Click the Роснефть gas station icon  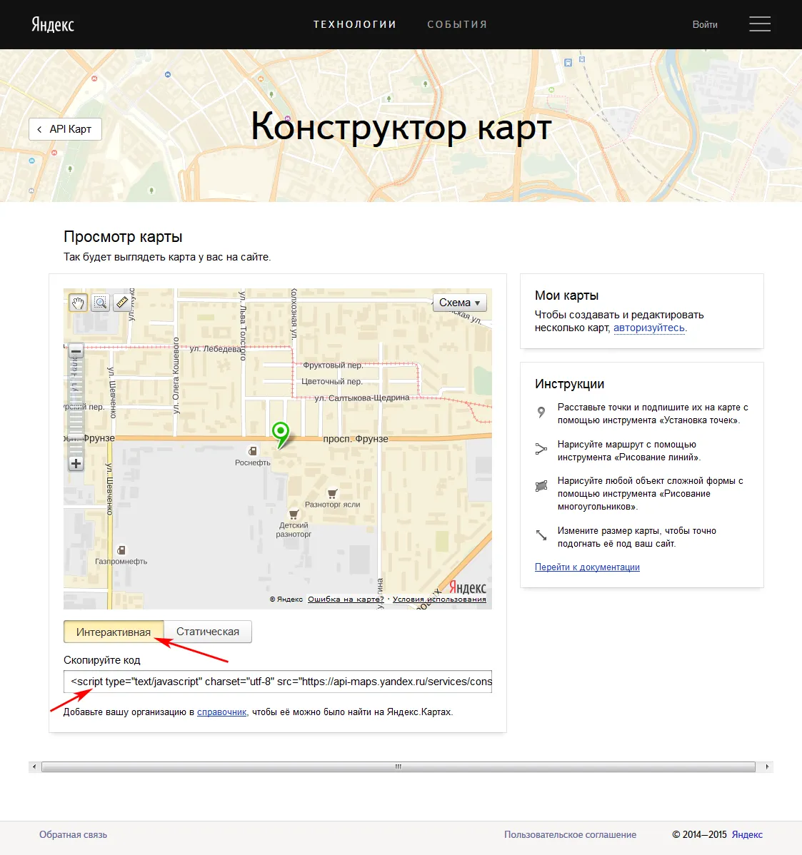coord(253,451)
